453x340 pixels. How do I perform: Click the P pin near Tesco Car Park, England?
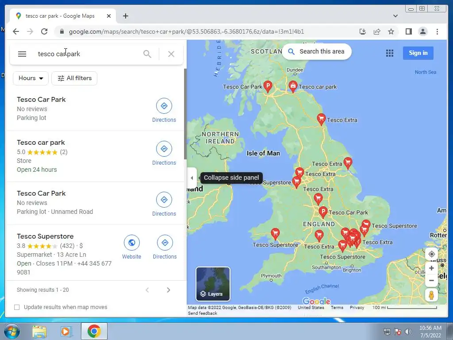[x=323, y=212]
